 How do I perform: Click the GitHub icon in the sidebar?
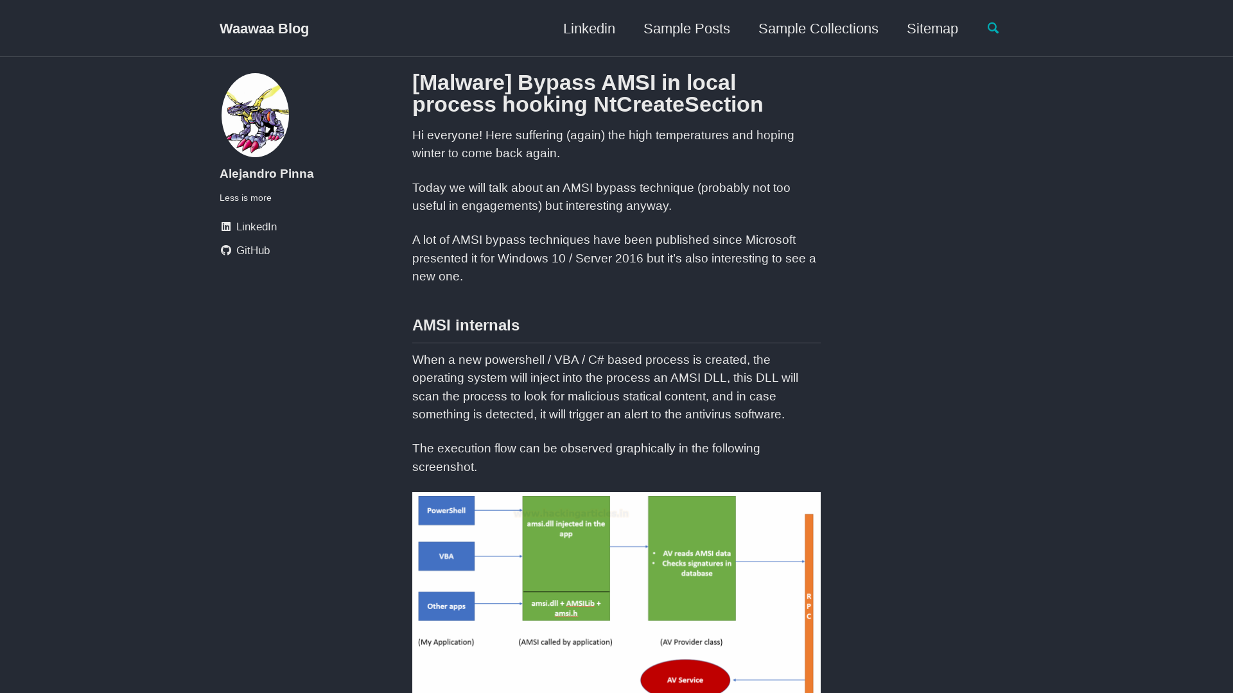225,250
